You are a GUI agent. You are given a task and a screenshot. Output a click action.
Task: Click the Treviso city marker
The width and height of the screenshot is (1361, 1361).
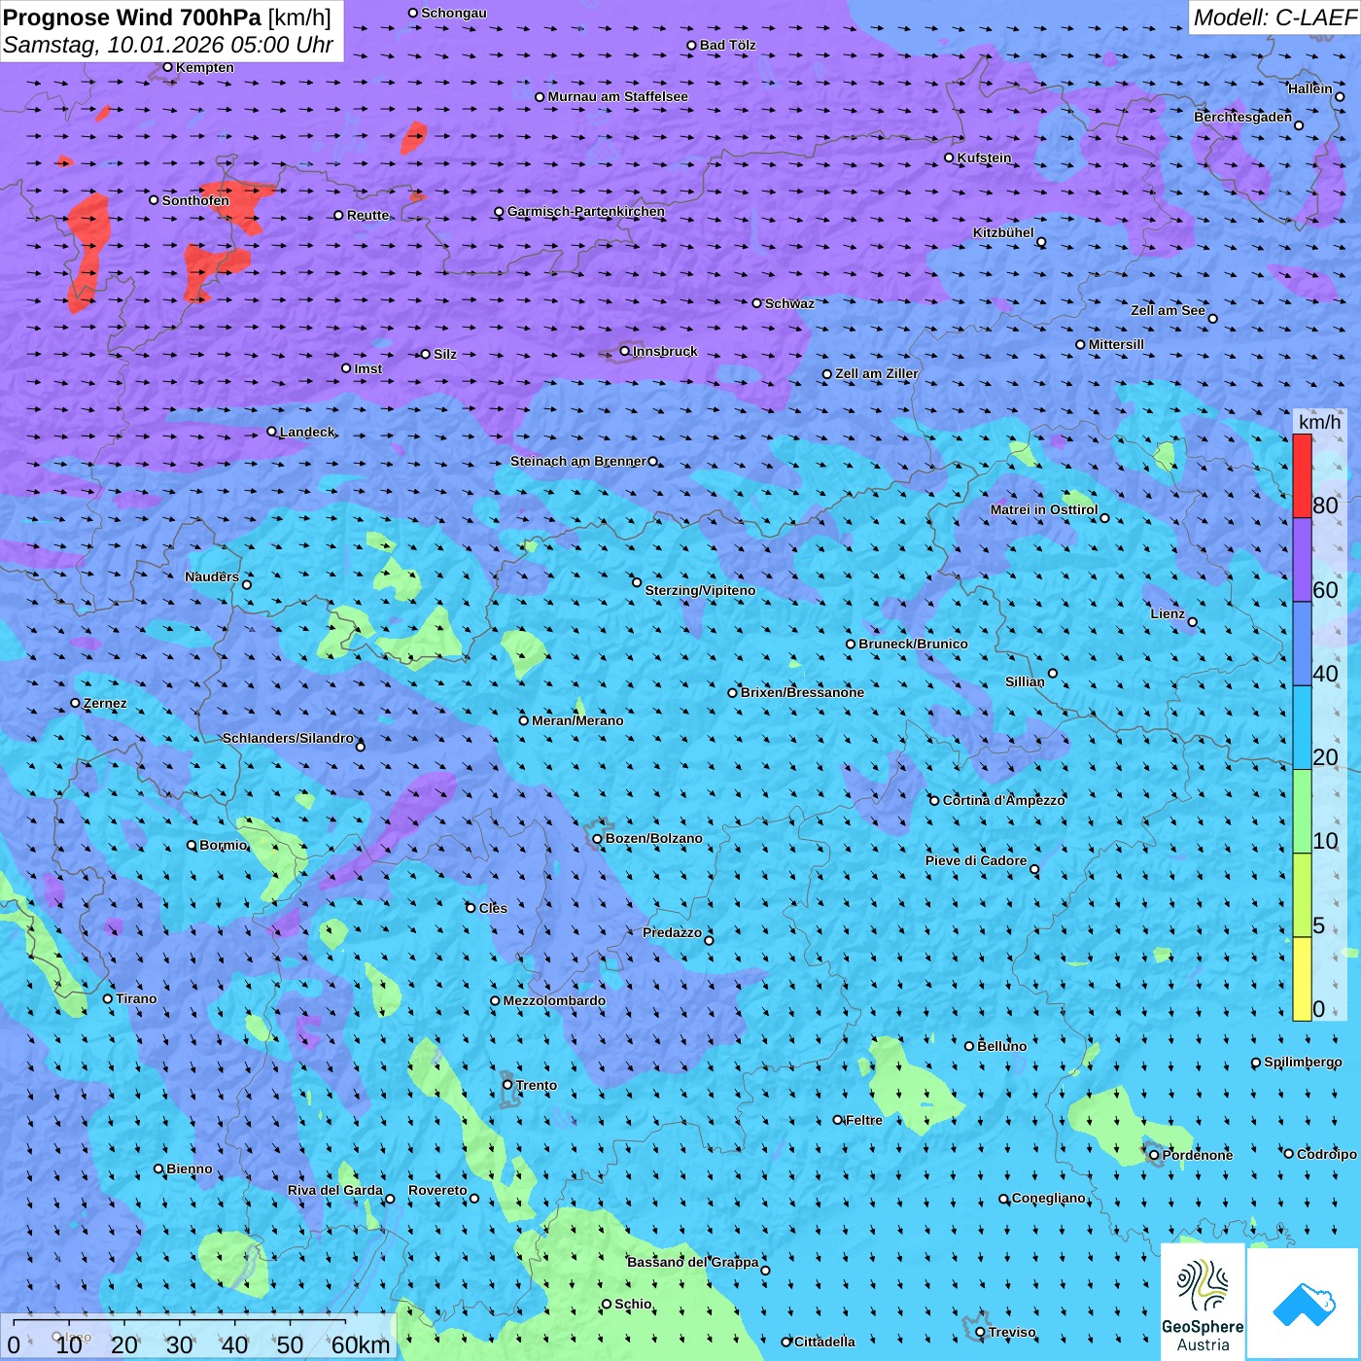980,1332
